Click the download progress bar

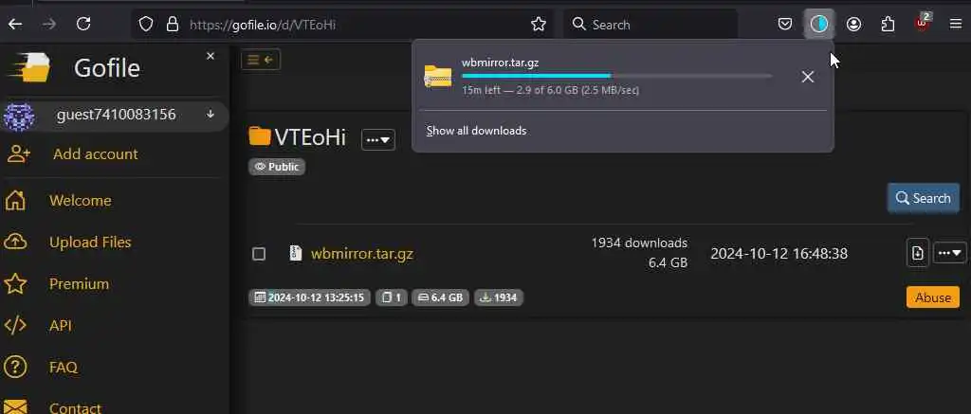point(616,76)
